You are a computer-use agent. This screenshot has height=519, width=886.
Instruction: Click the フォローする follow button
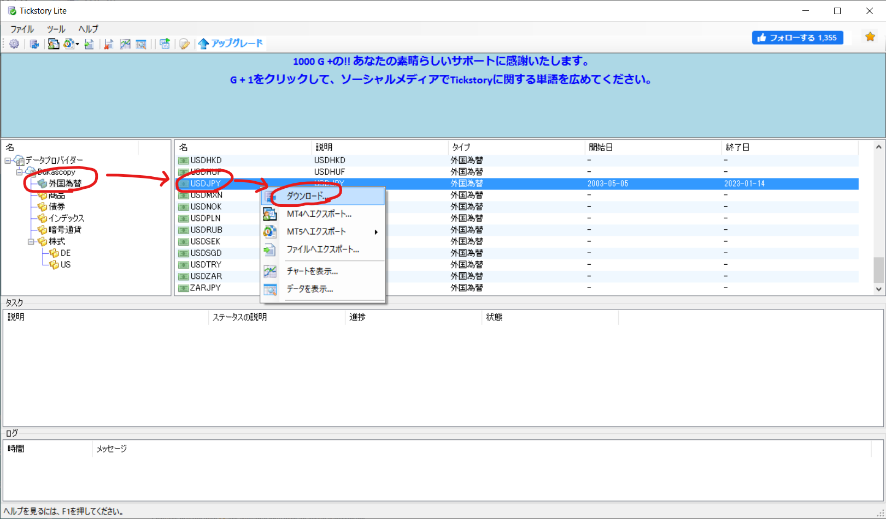(797, 37)
